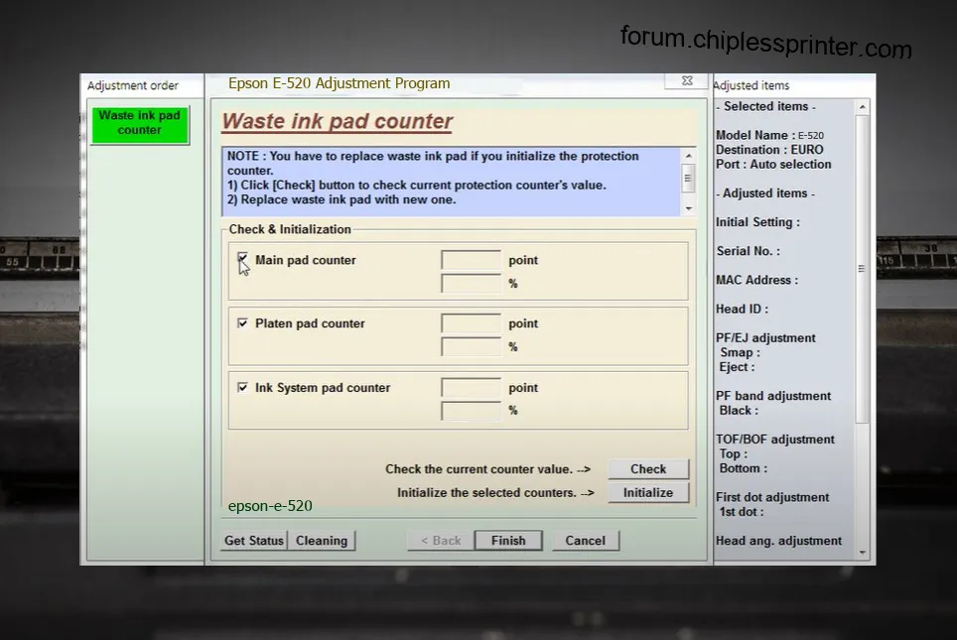Click the note box scroll up arrow
The width and height of the screenshot is (957, 640).
(688, 156)
